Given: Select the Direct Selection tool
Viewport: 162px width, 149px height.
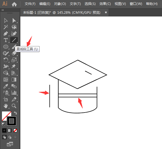Looking at the screenshot, I should (x=14, y=21).
